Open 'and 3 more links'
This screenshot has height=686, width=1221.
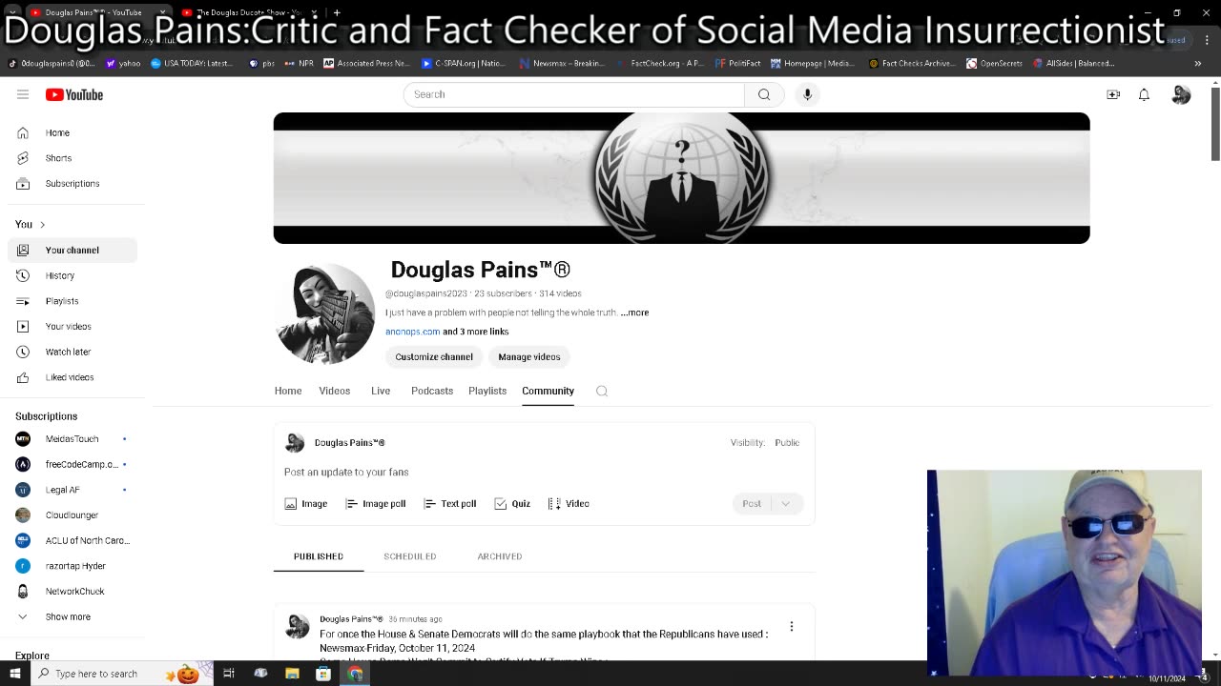tap(476, 332)
